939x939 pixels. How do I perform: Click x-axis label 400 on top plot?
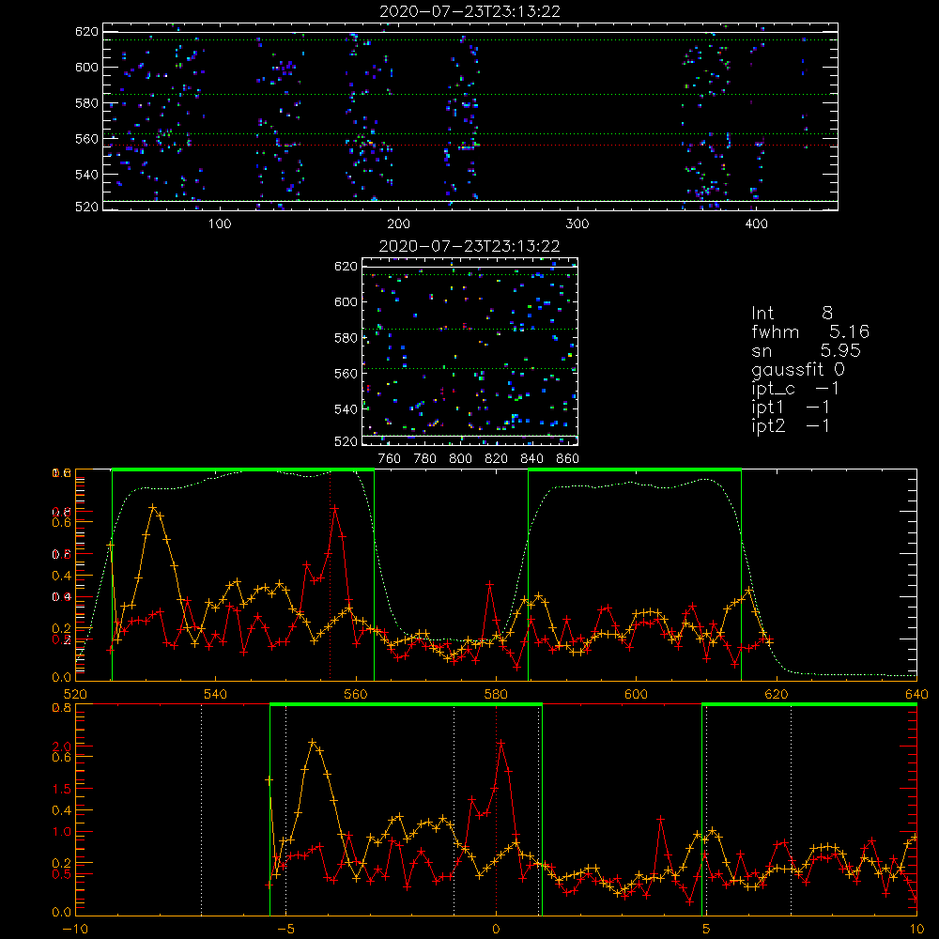pos(756,224)
